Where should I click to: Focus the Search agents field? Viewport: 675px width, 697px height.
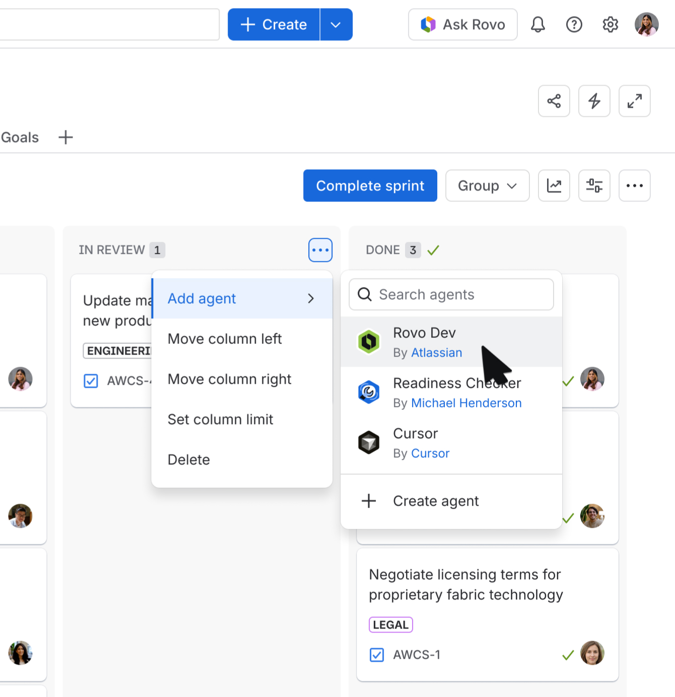click(451, 294)
